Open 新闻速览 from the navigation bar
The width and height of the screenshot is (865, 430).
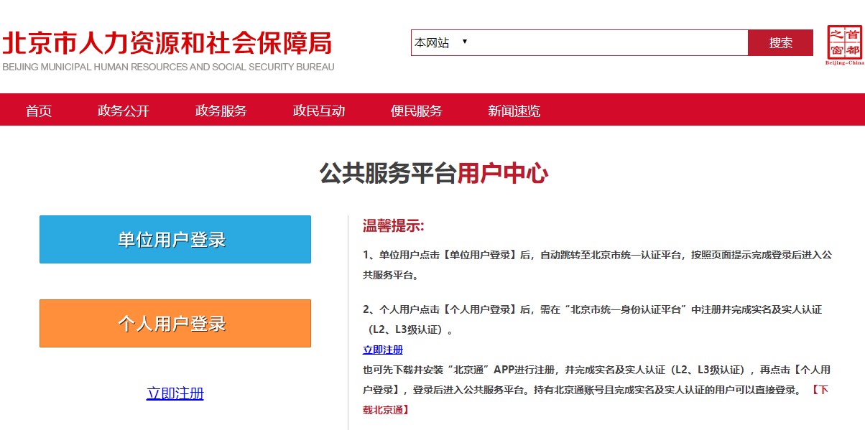tap(514, 111)
